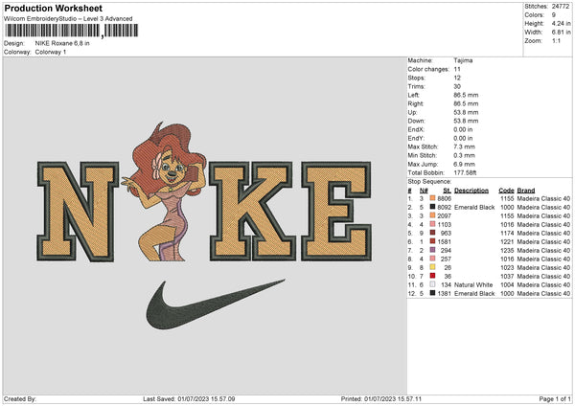Click the rust red swatch beside 1581

tap(433, 241)
